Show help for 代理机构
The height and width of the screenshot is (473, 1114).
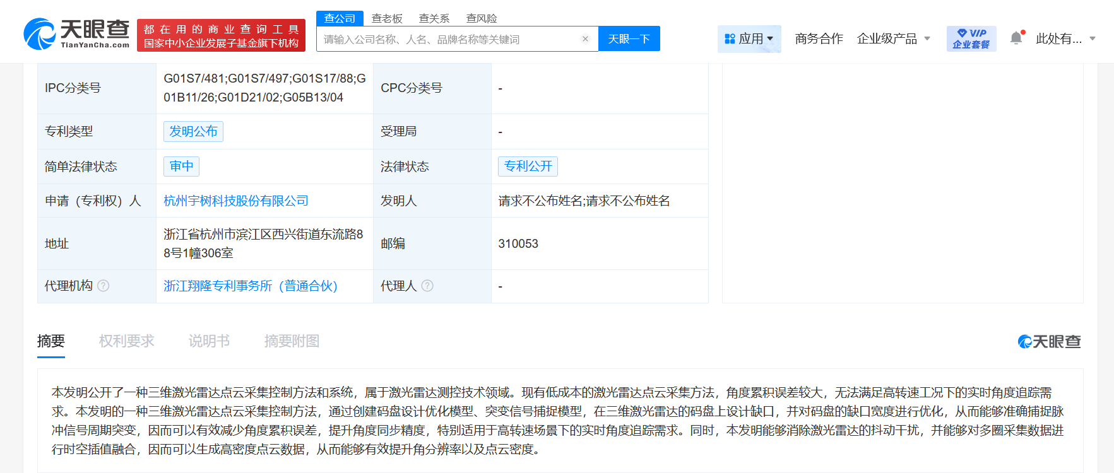104,286
